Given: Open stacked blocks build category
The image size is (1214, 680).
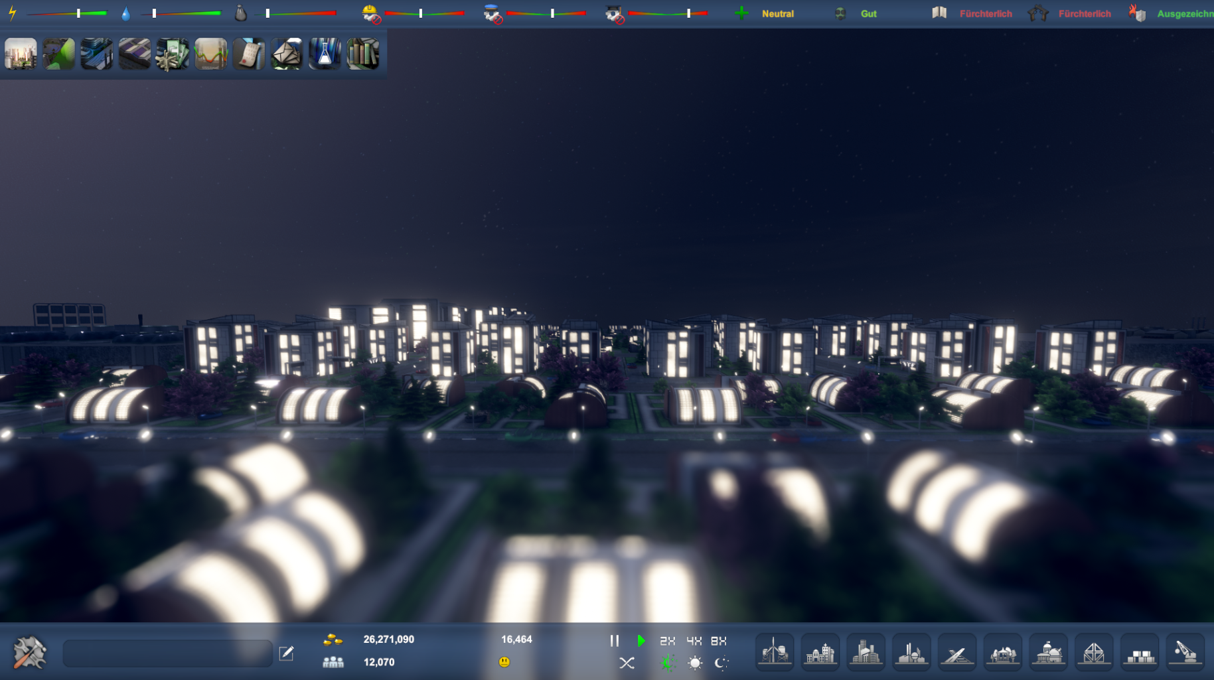Looking at the screenshot, I should tap(1140, 652).
